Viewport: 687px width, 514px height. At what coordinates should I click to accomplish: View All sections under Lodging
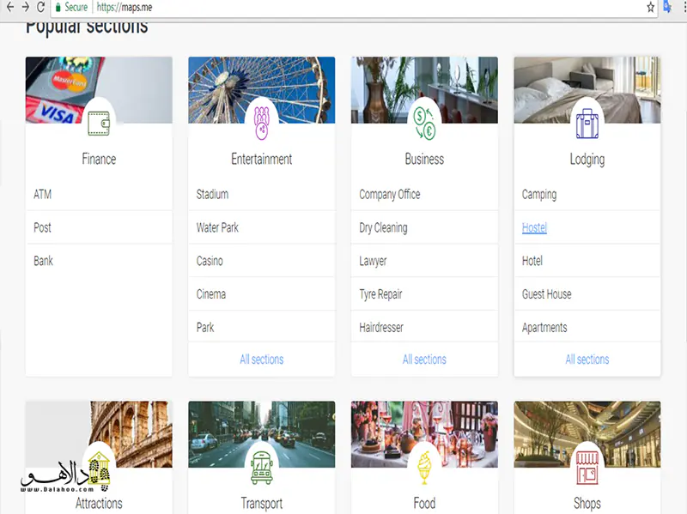(587, 360)
